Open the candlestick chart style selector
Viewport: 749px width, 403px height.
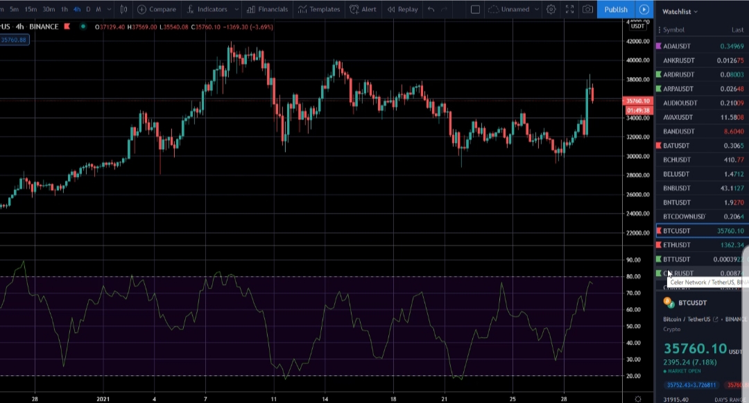click(x=123, y=9)
